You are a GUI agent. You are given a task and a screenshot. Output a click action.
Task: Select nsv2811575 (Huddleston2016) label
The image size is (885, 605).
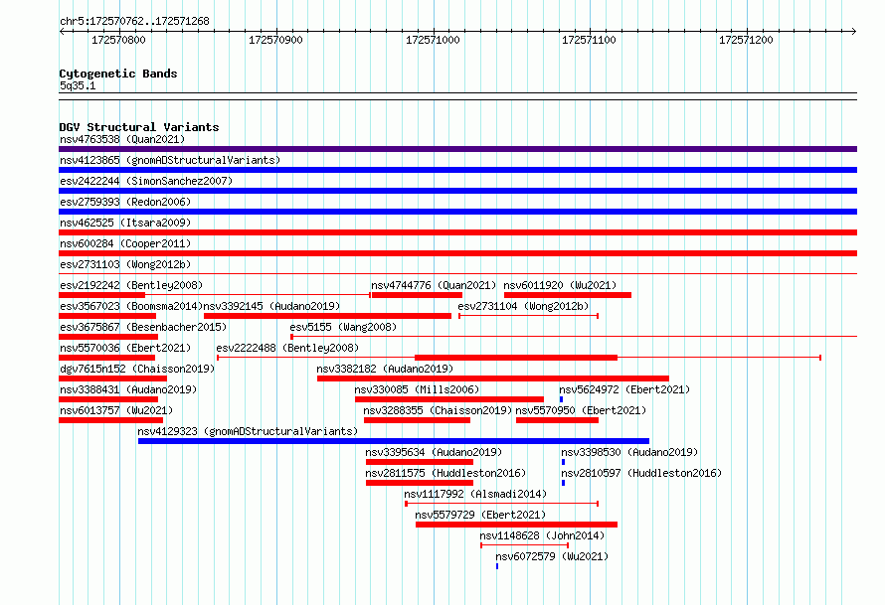pos(445,473)
